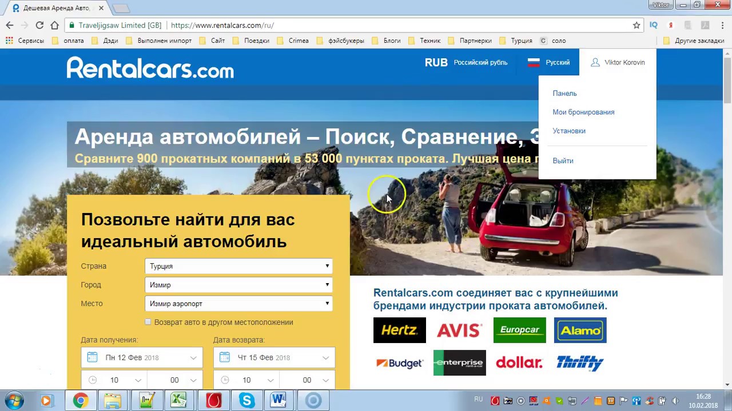This screenshot has width=732, height=411.
Task: Open the Турция bookmarks folder
Action: point(516,41)
